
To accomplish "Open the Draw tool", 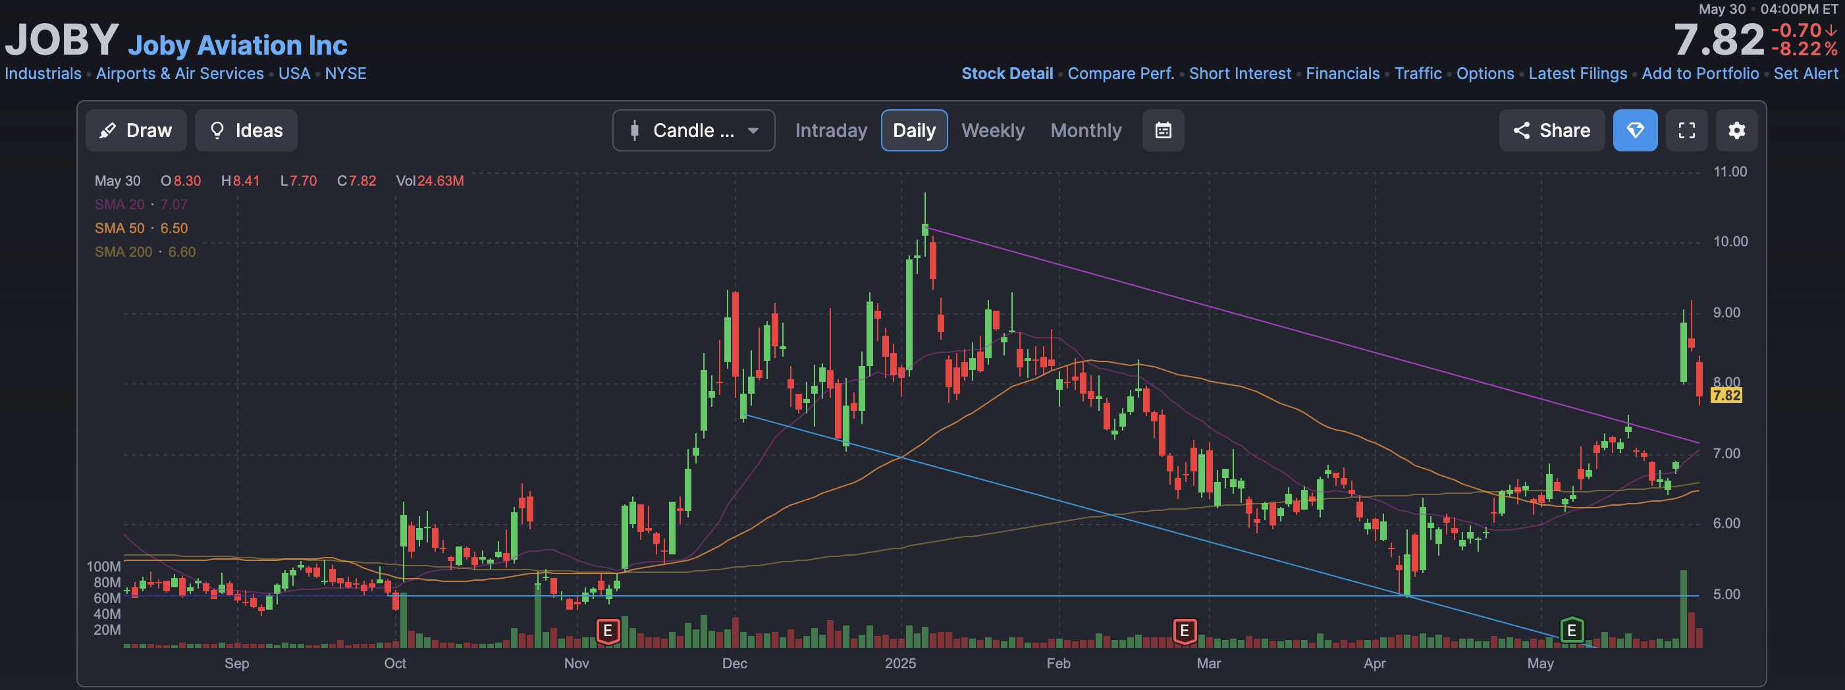I will pos(136,130).
